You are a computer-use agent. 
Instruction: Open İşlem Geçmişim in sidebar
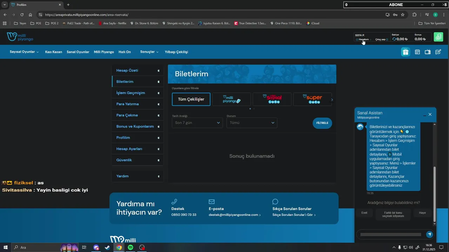(138, 93)
